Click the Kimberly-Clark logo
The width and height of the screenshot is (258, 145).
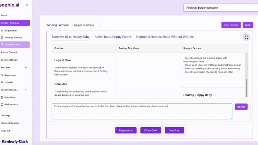(x=14, y=141)
